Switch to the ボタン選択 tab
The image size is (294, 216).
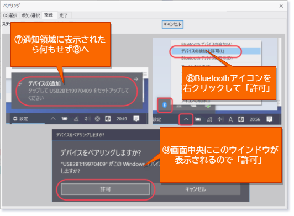click(x=30, y=15)
